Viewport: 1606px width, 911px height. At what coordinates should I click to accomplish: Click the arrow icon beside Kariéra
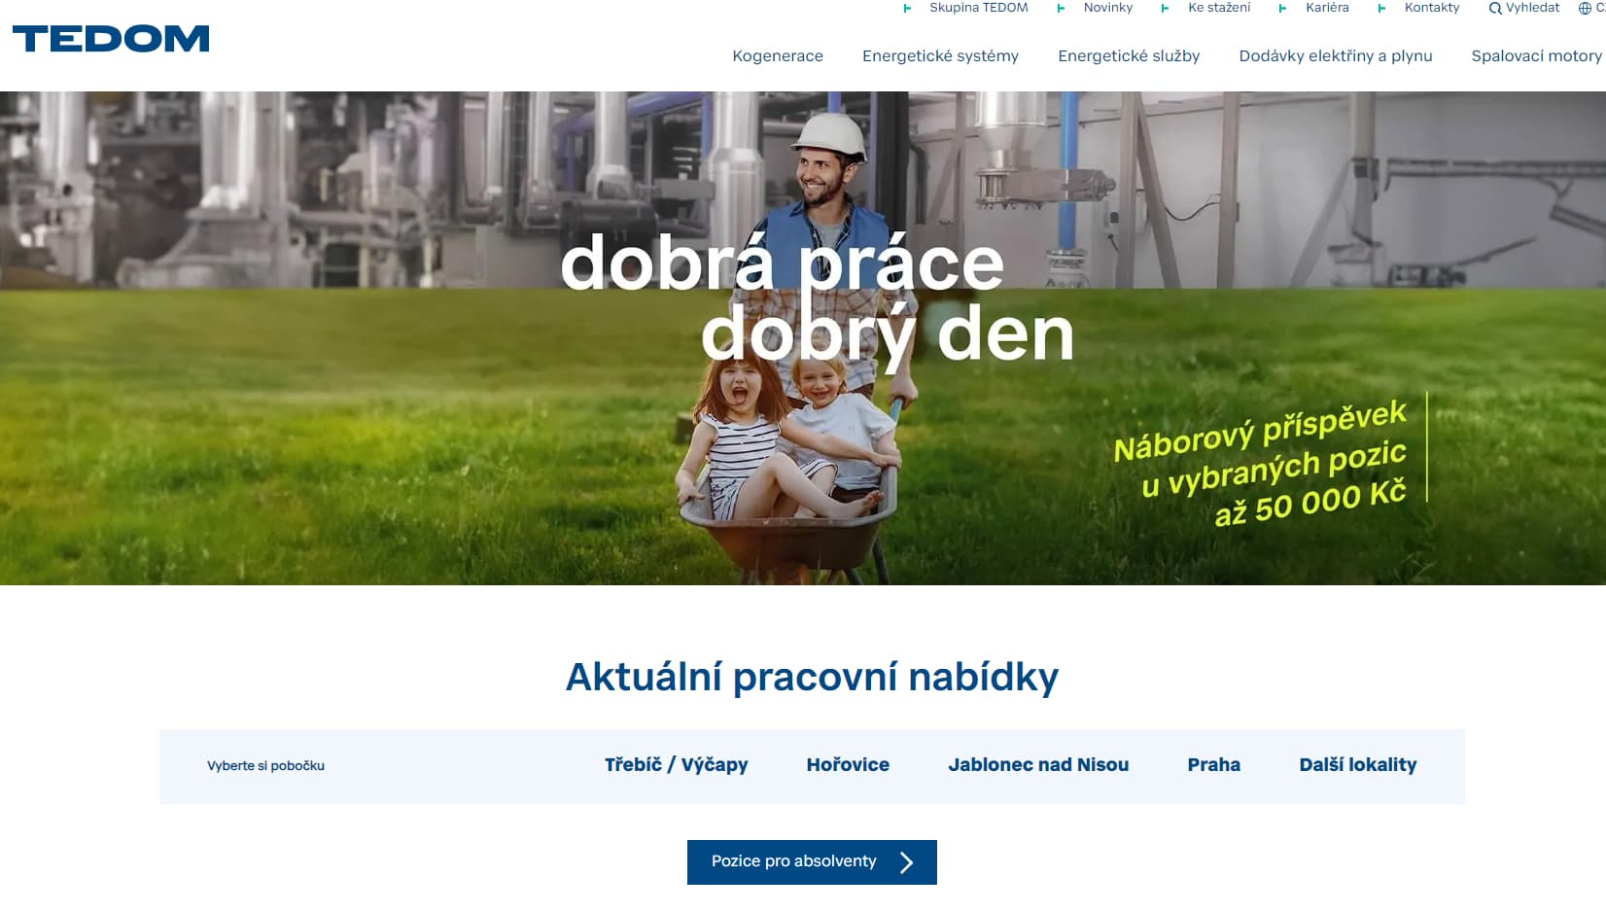[1283, 9]
